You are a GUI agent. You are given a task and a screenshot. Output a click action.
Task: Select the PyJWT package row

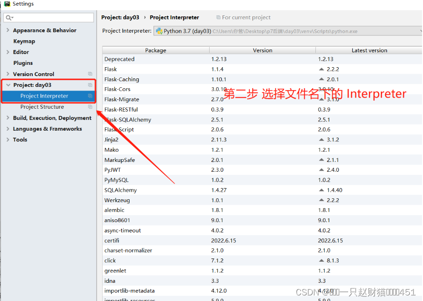[x=262, y=170]
